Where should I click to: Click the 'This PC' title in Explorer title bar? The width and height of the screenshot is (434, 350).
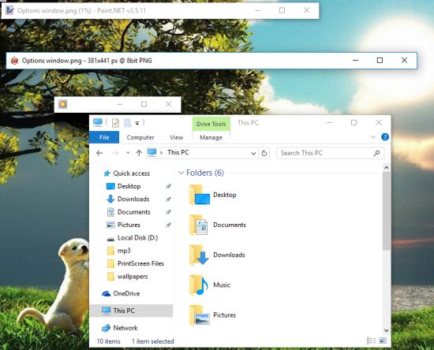coord(248,123)
